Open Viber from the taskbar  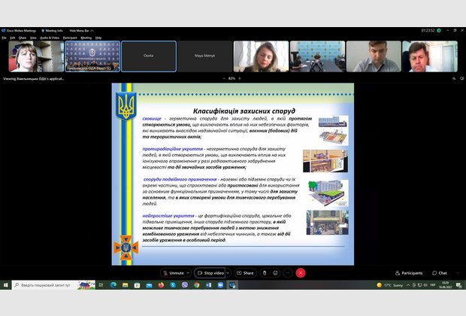(x=185, y=285)
